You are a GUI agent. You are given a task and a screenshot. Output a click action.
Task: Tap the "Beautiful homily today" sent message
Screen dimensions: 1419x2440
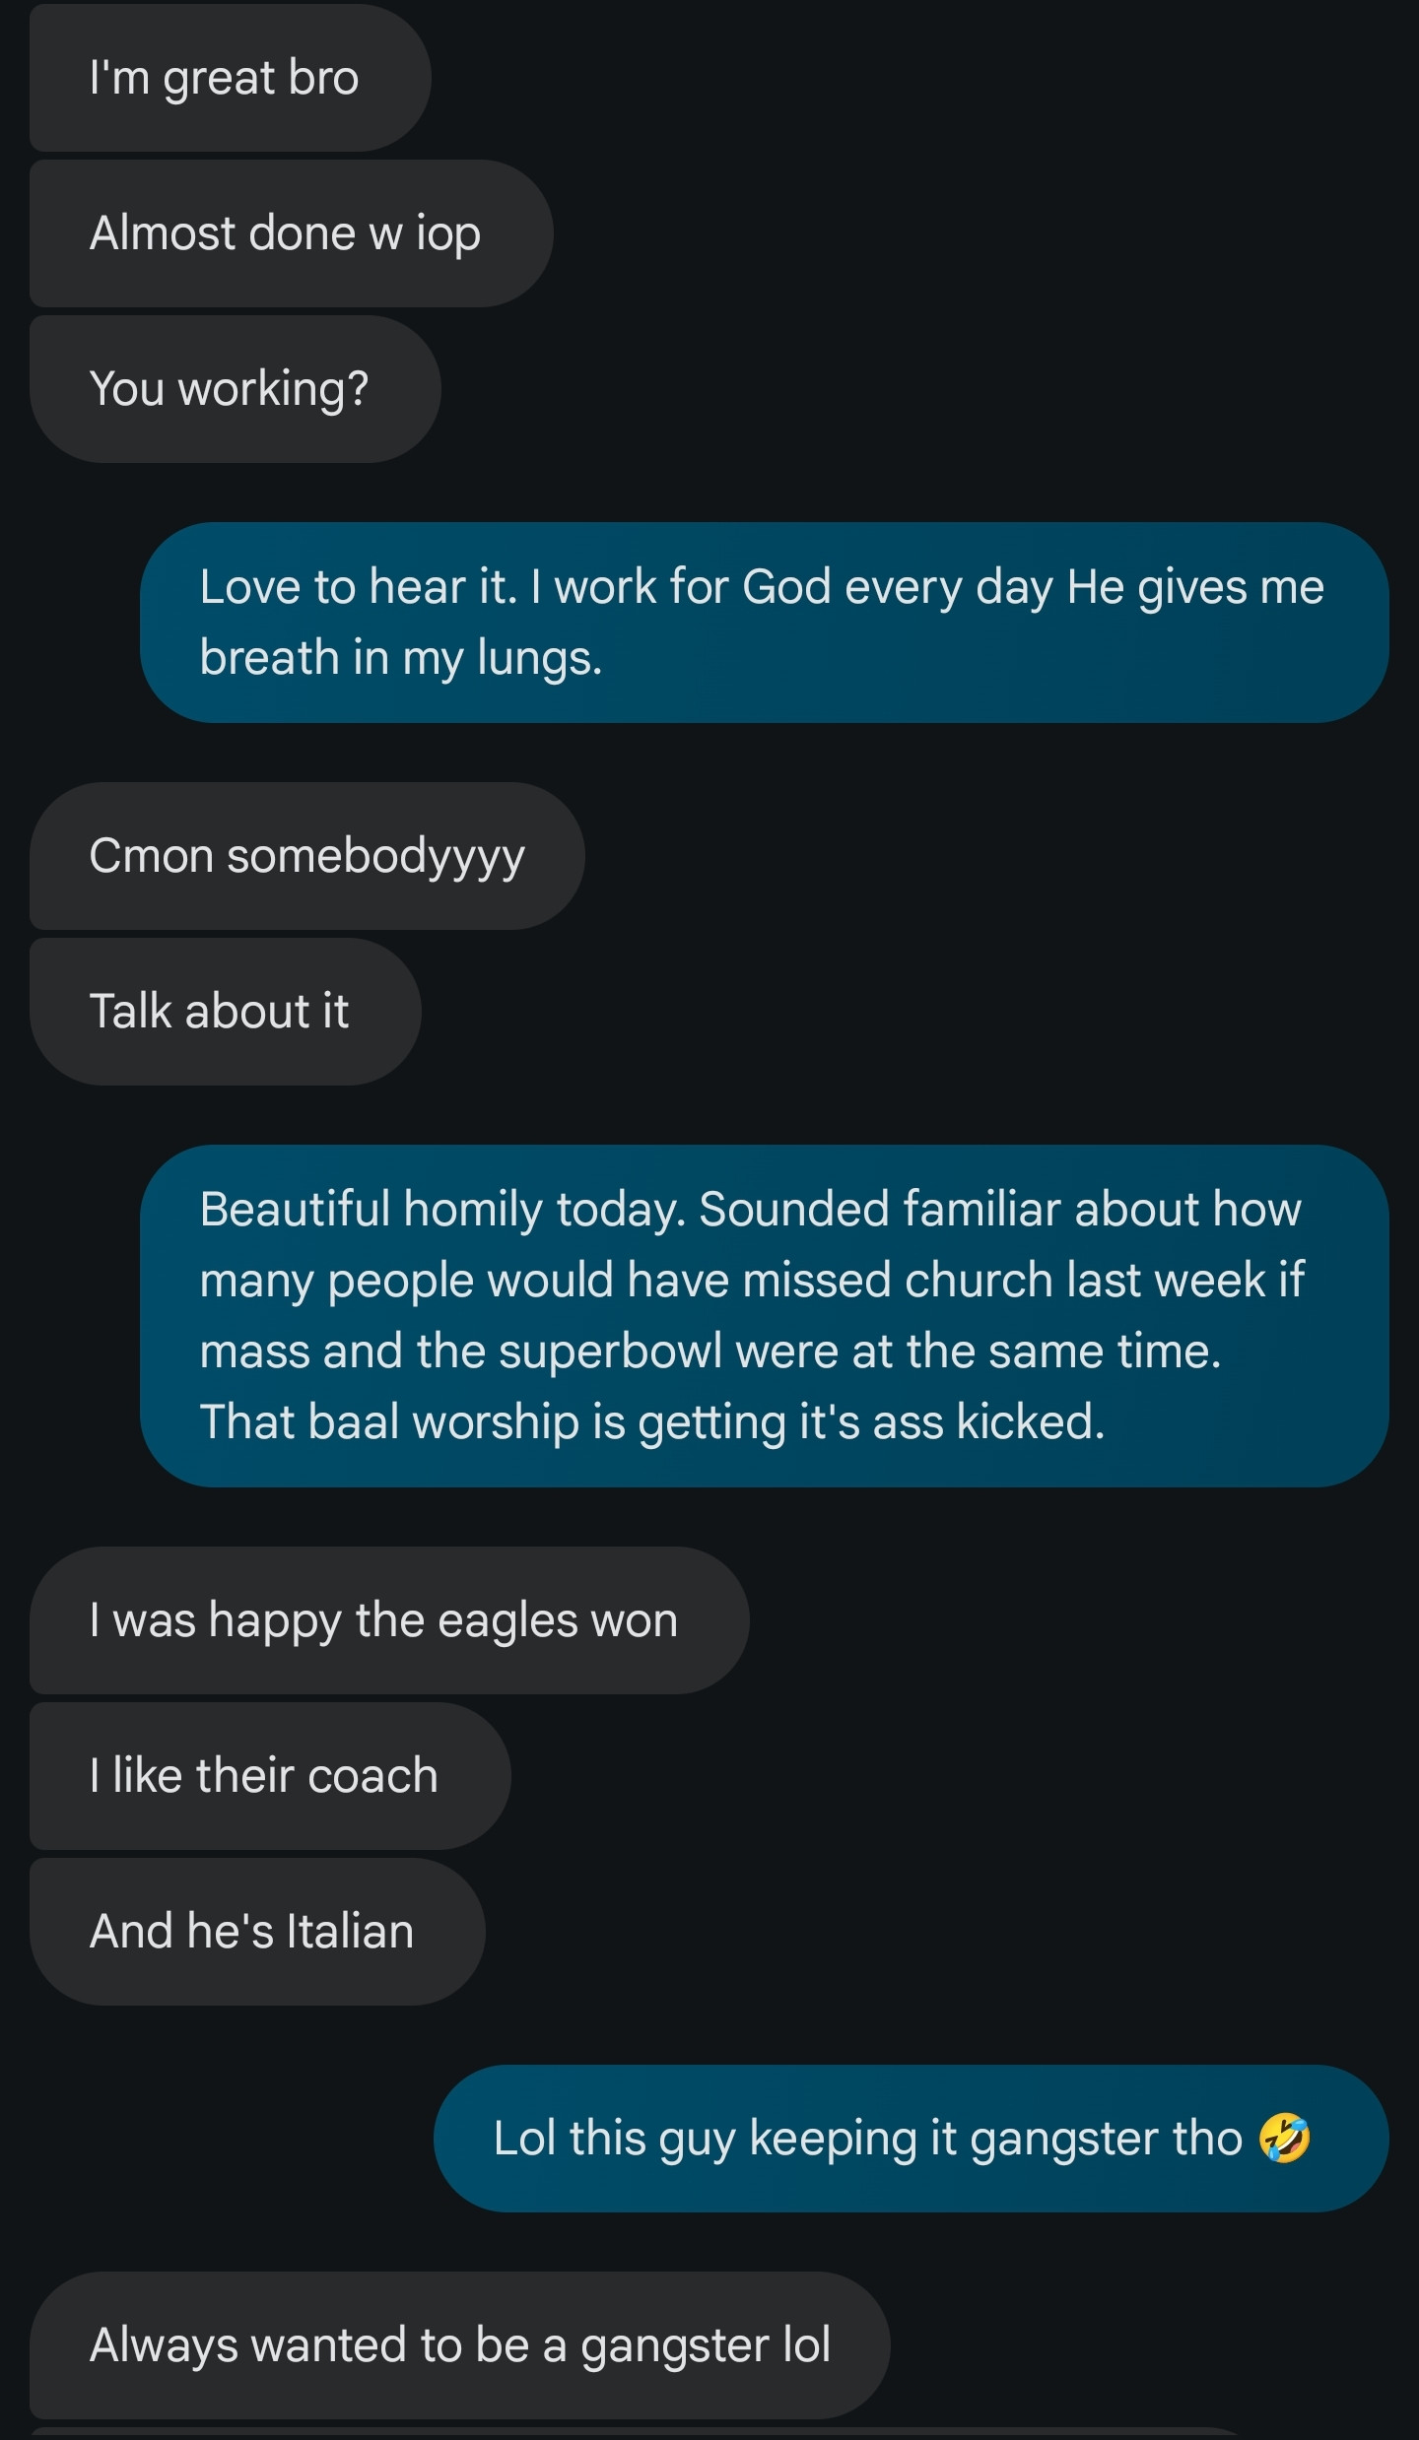coord(764,1315)
